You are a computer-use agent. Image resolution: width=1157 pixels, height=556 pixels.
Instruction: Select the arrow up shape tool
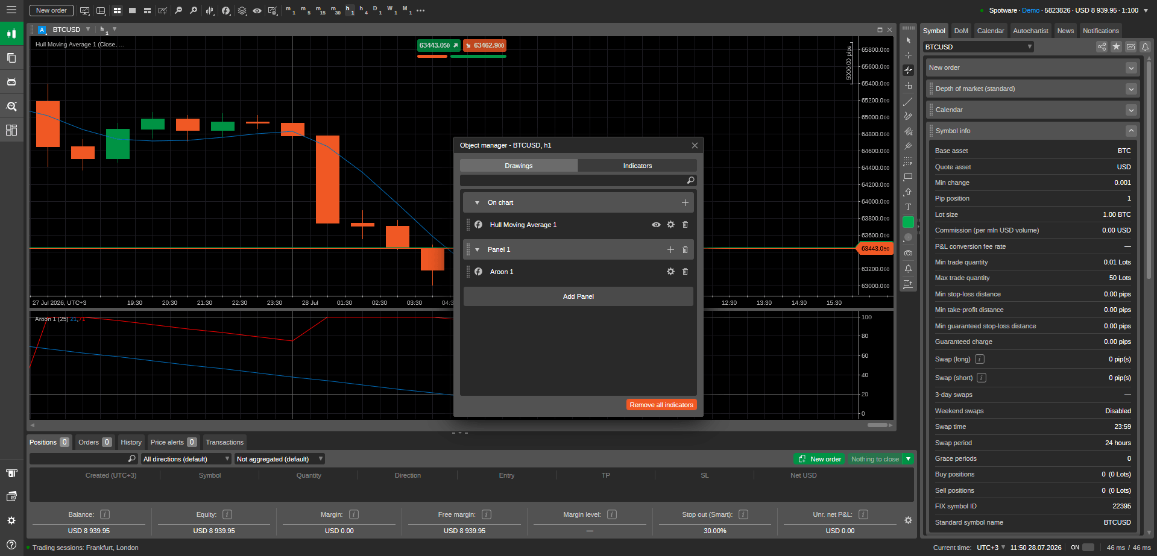908,192
